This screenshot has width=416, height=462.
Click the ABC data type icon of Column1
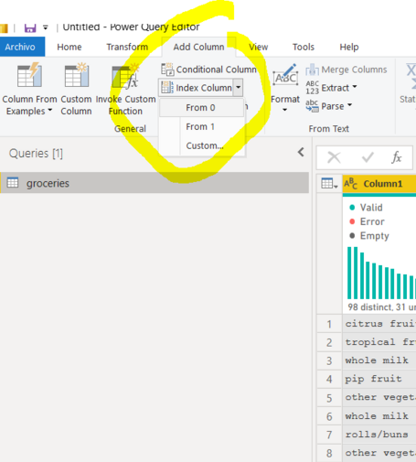click(350, 184)
